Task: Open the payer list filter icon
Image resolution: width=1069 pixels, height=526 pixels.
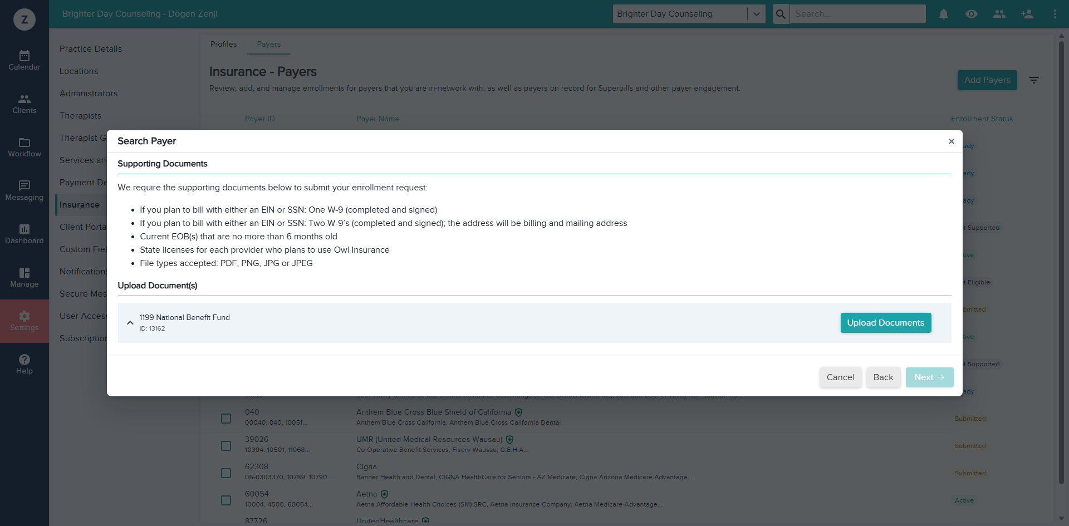Action: (x=1034, y=80)
